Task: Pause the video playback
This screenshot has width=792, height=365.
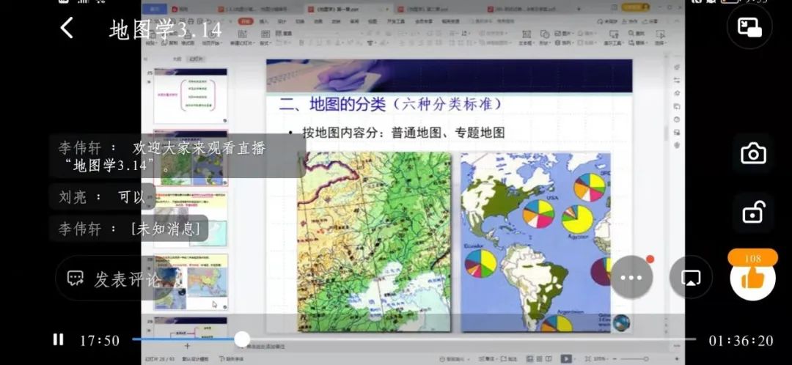Action: pos(58,339)
